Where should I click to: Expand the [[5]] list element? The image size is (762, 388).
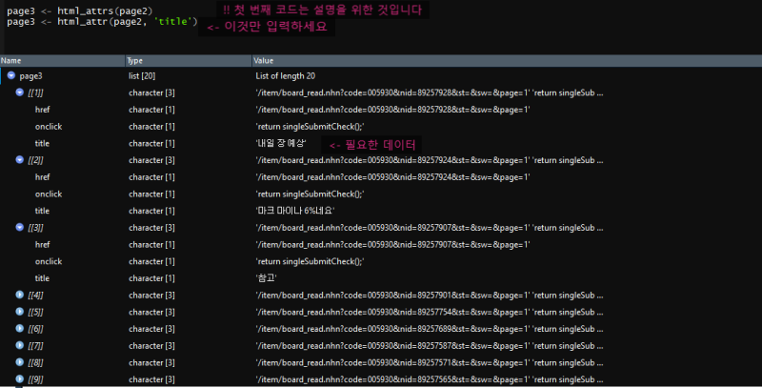[19, 312]
